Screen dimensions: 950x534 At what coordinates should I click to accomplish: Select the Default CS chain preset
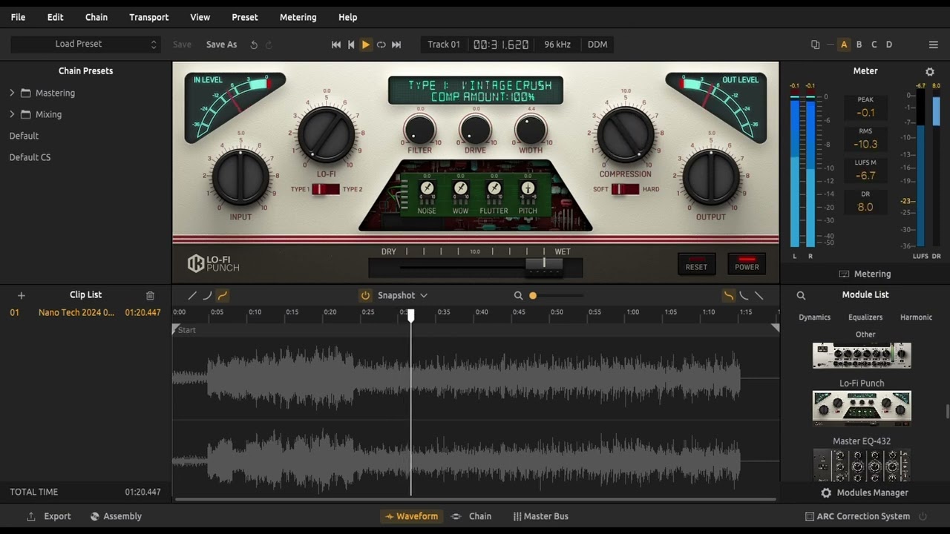click(30, 157)
